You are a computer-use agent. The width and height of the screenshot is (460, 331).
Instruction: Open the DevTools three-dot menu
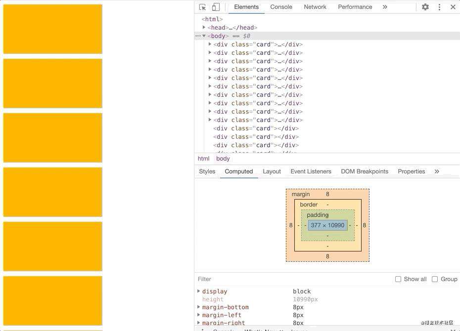439,7
